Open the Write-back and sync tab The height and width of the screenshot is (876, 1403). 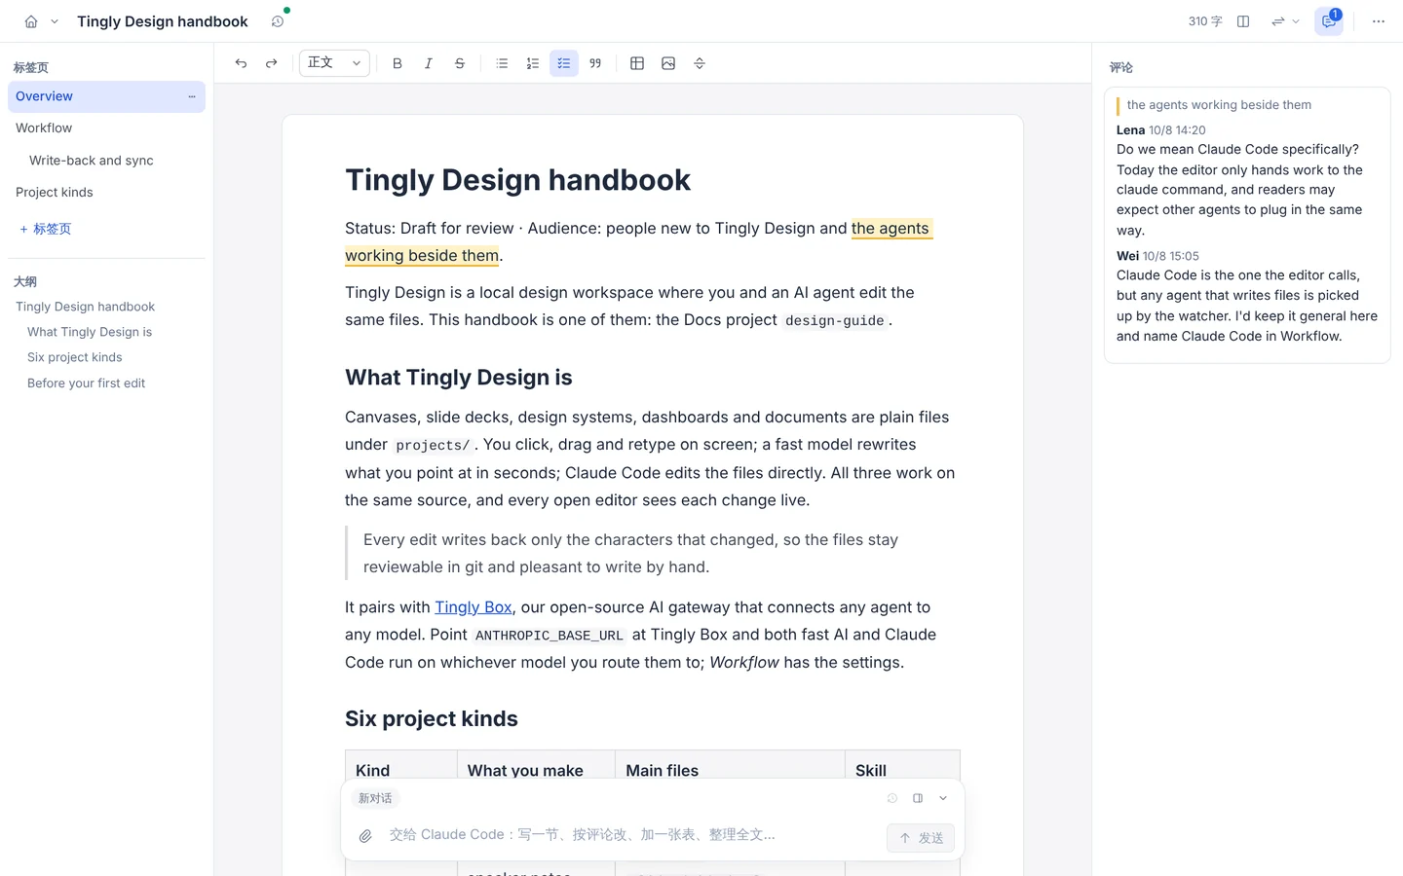106,161
